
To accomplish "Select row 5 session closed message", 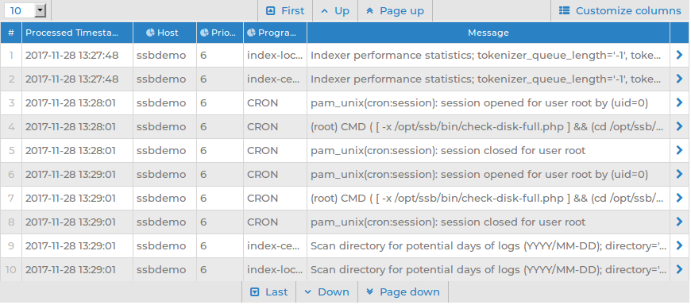I will point(448,151).
